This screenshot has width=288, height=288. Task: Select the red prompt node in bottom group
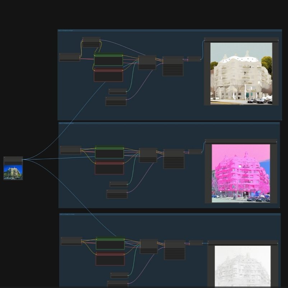[110, 259]
